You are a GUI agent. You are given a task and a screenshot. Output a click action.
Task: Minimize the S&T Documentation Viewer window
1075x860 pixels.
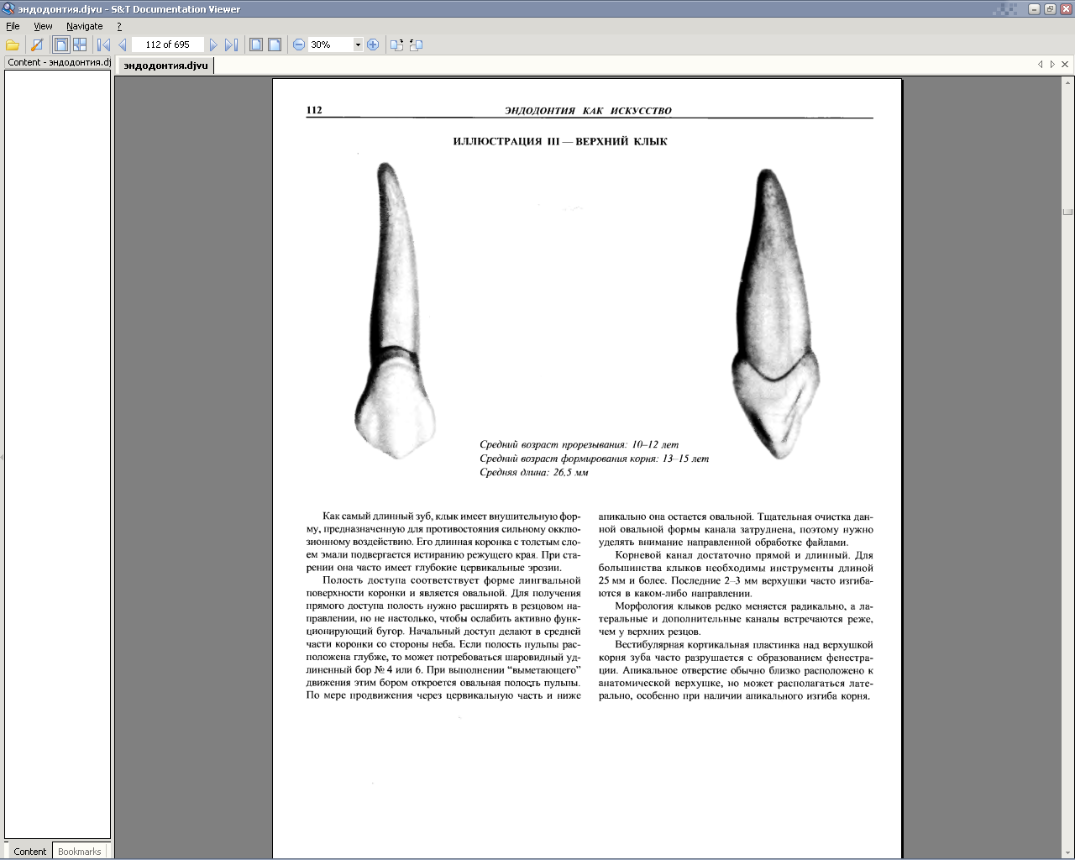[x=1035, y=9]
